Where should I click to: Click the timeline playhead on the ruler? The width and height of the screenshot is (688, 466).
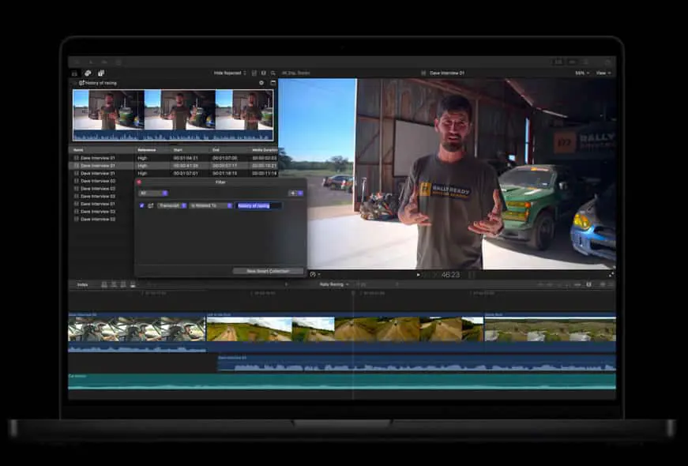pyautogui.click(x=353, y=293)
